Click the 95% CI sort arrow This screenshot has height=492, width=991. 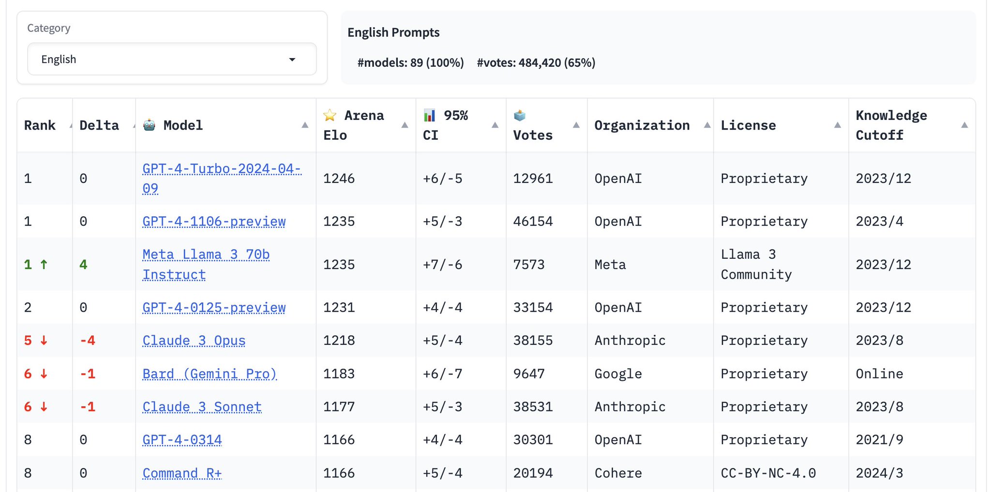495,125
